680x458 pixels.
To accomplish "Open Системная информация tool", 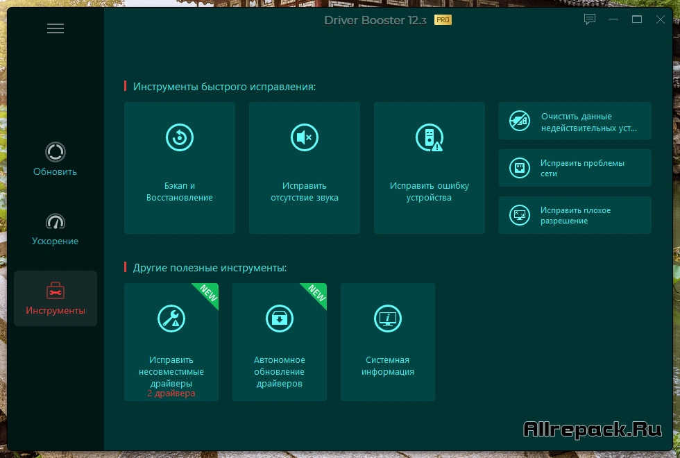I will click(388, 342).
